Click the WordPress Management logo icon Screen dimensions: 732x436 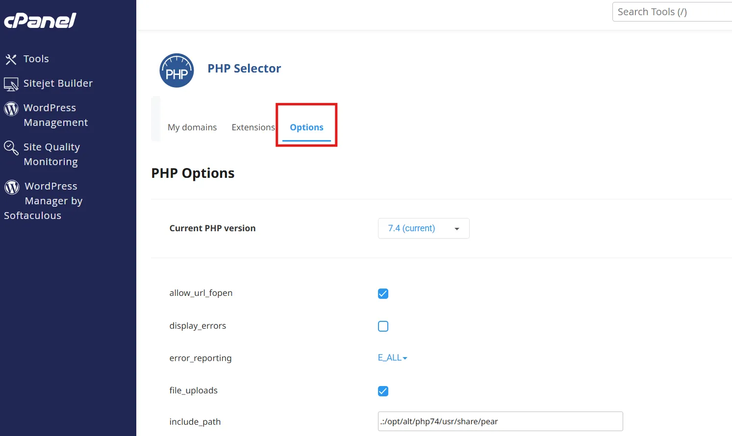[11, 109]
